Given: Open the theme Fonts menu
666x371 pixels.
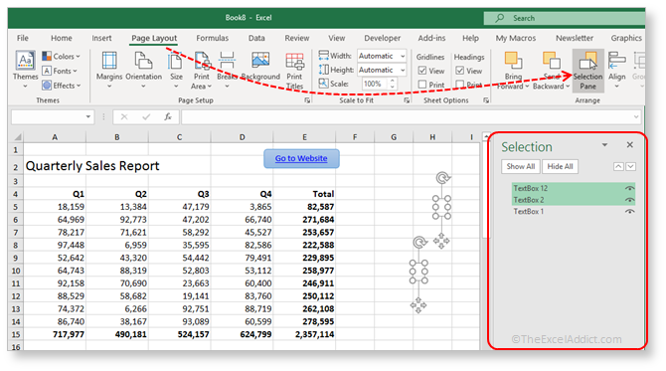Looking at the screenshot, I should pyautogui.click(x=60, y=71).
